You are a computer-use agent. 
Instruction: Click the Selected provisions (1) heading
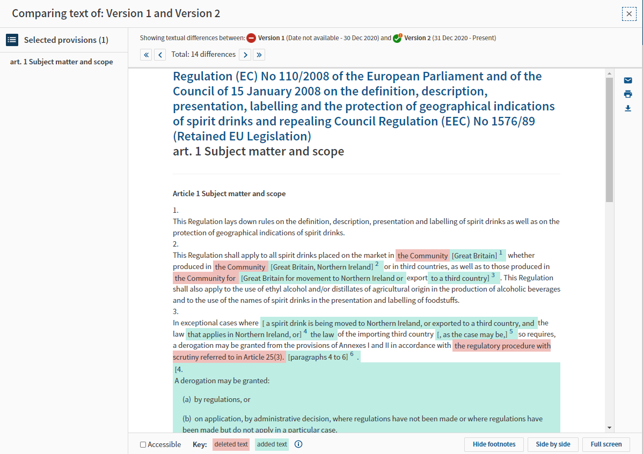66,40
